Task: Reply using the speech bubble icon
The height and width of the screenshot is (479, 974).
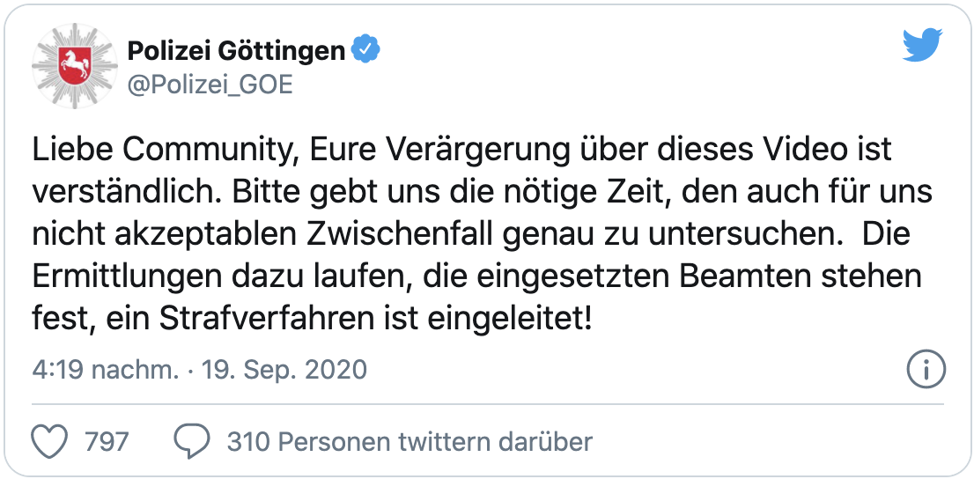Action: click(192, 441)
